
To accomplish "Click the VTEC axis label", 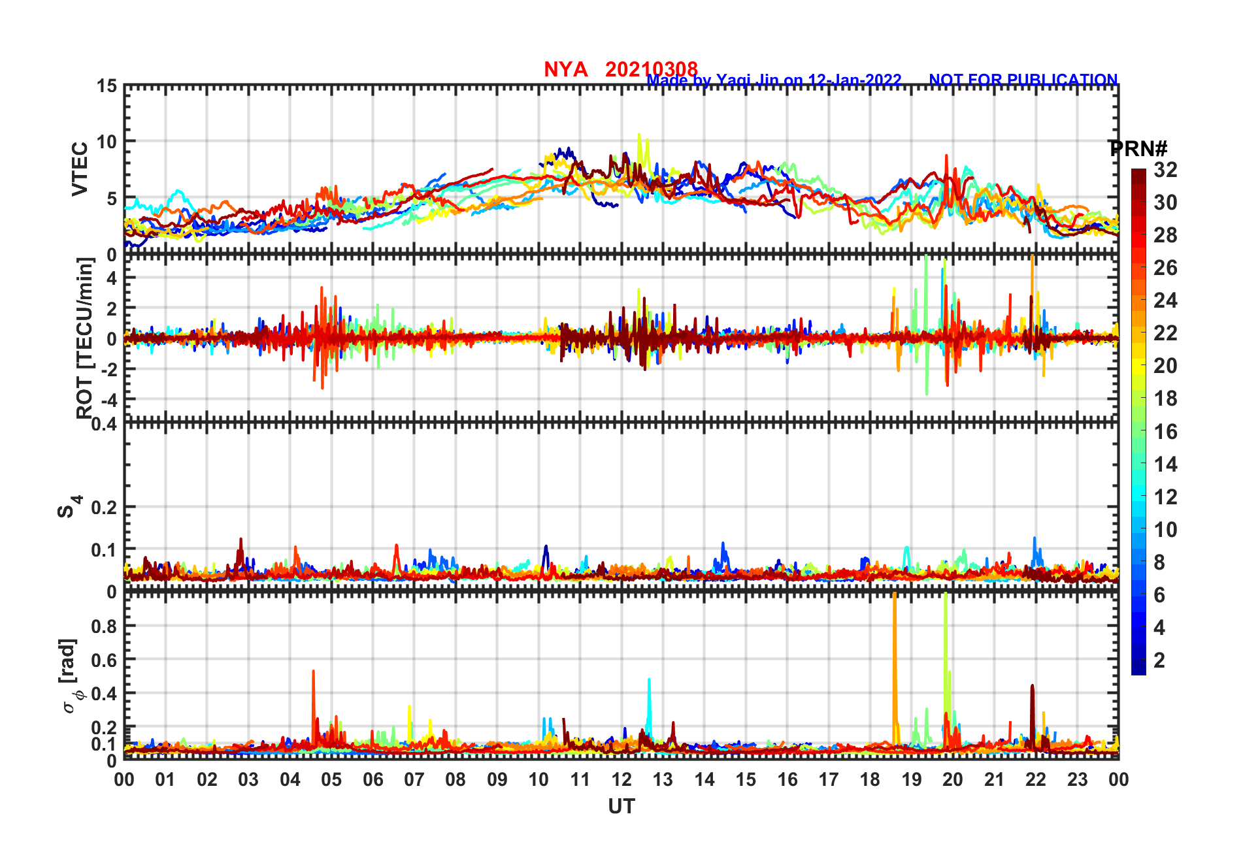I will click(80, 169).
